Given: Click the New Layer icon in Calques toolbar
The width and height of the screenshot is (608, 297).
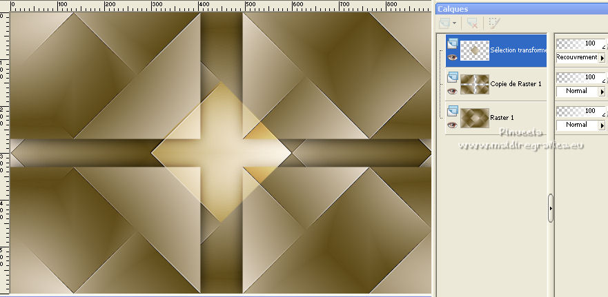Looking at the screenshot, I should tap(444, 23).
